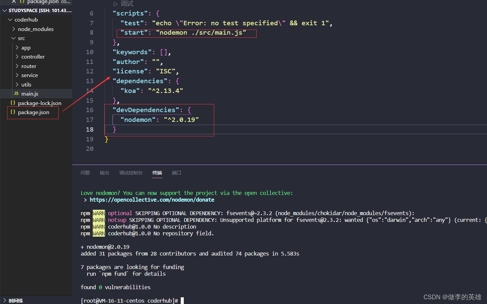487x304 pixels.
Task: Select the service folder name
Action: click(30, 75)
